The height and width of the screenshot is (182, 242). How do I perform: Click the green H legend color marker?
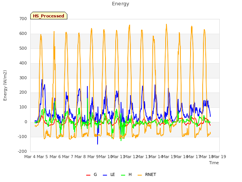pos(123,175)
